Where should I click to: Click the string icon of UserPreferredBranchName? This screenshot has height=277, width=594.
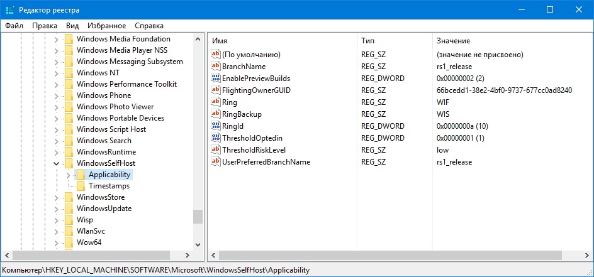[x=216, y=162]
